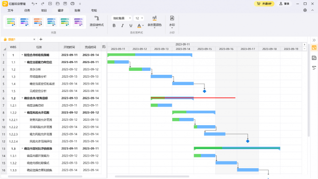Switch to the 文件 menu tab
The height and width of the screenshot is (179, 318).
coord(10,10)
